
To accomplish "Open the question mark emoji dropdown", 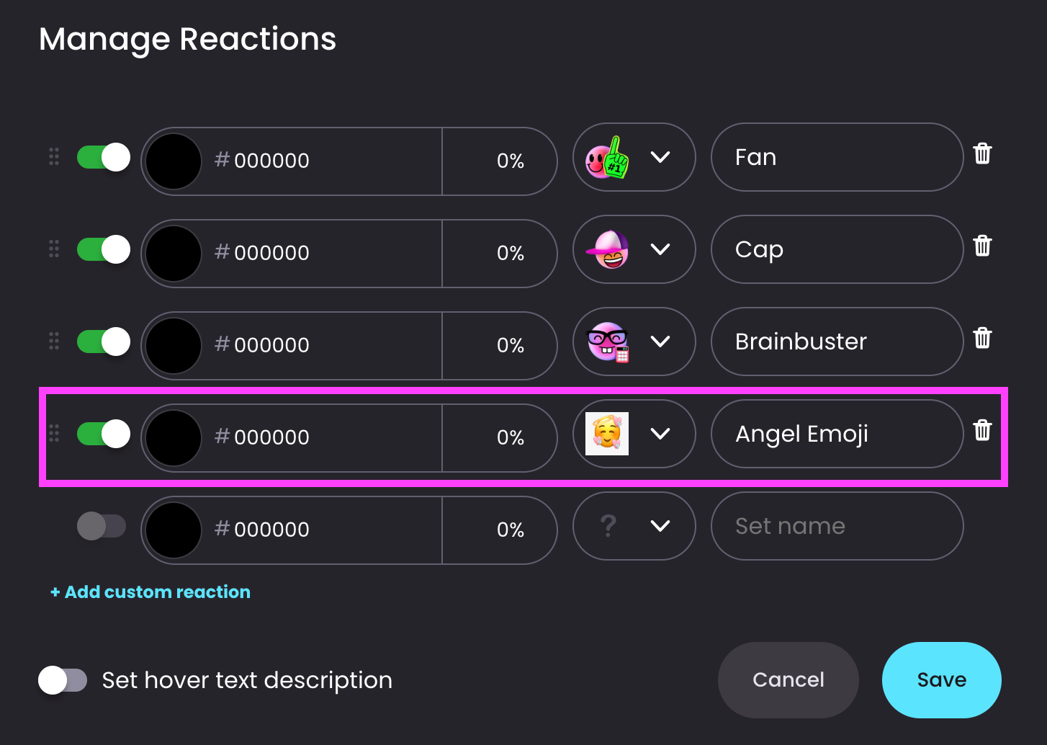I will click(x=634, y=526).
